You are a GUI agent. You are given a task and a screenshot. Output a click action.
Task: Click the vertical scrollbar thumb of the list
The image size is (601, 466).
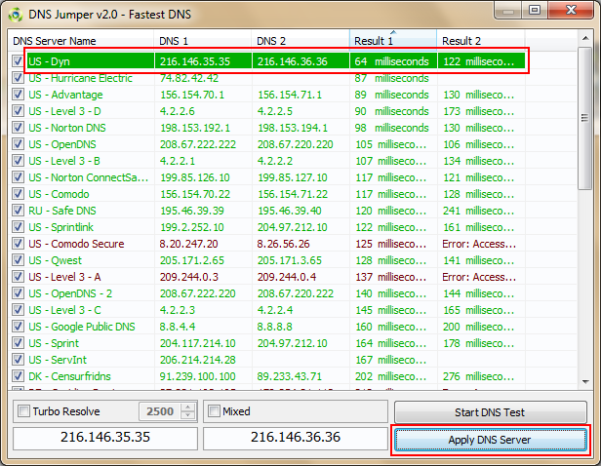click(x=585, y=118)
